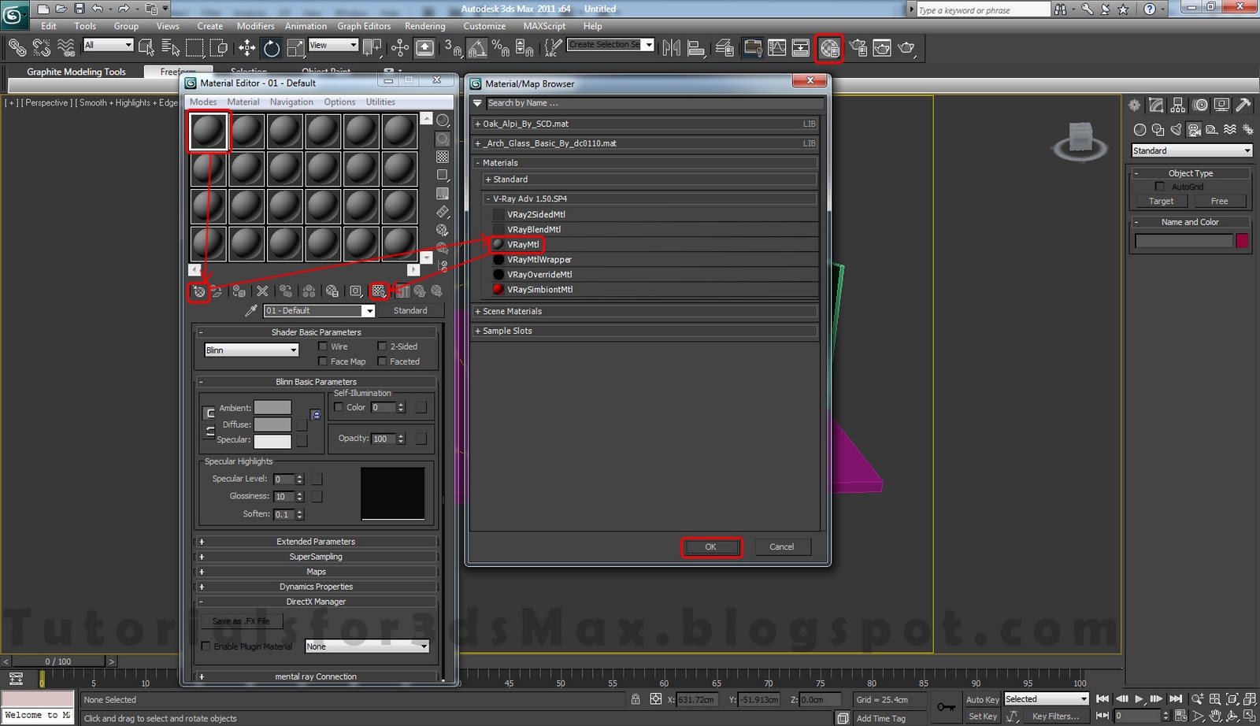Open the Mirror tool
Image resolution: width=1260 pixels, height=726 pixels.
671,48
